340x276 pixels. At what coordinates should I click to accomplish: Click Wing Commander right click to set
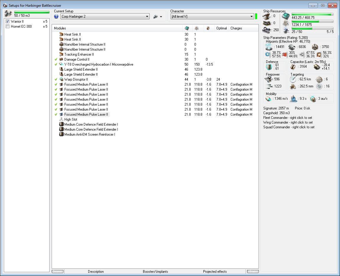288,122
